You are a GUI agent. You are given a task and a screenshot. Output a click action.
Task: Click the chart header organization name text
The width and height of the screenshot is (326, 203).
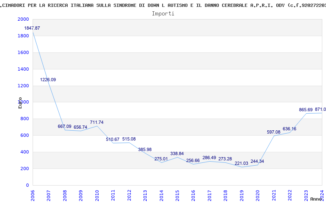(163, 6)
